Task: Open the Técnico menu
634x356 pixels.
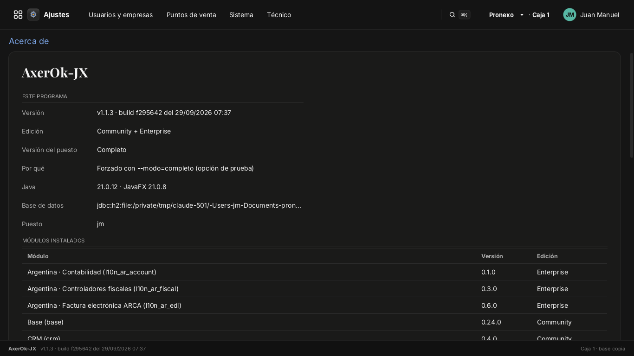Action: [279, 15]
